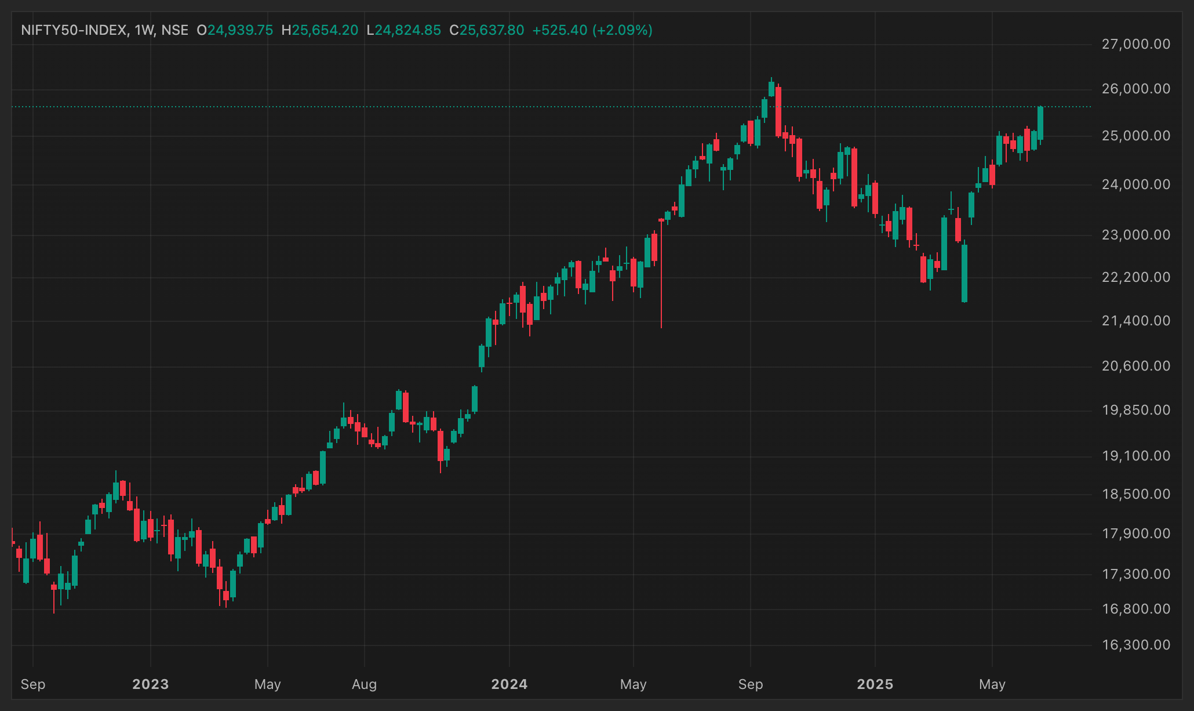The height and width of the screenshot is (711, 1194).
Task: Click the +525.40 (+2.09%) change text
Action: coord(592,30)
